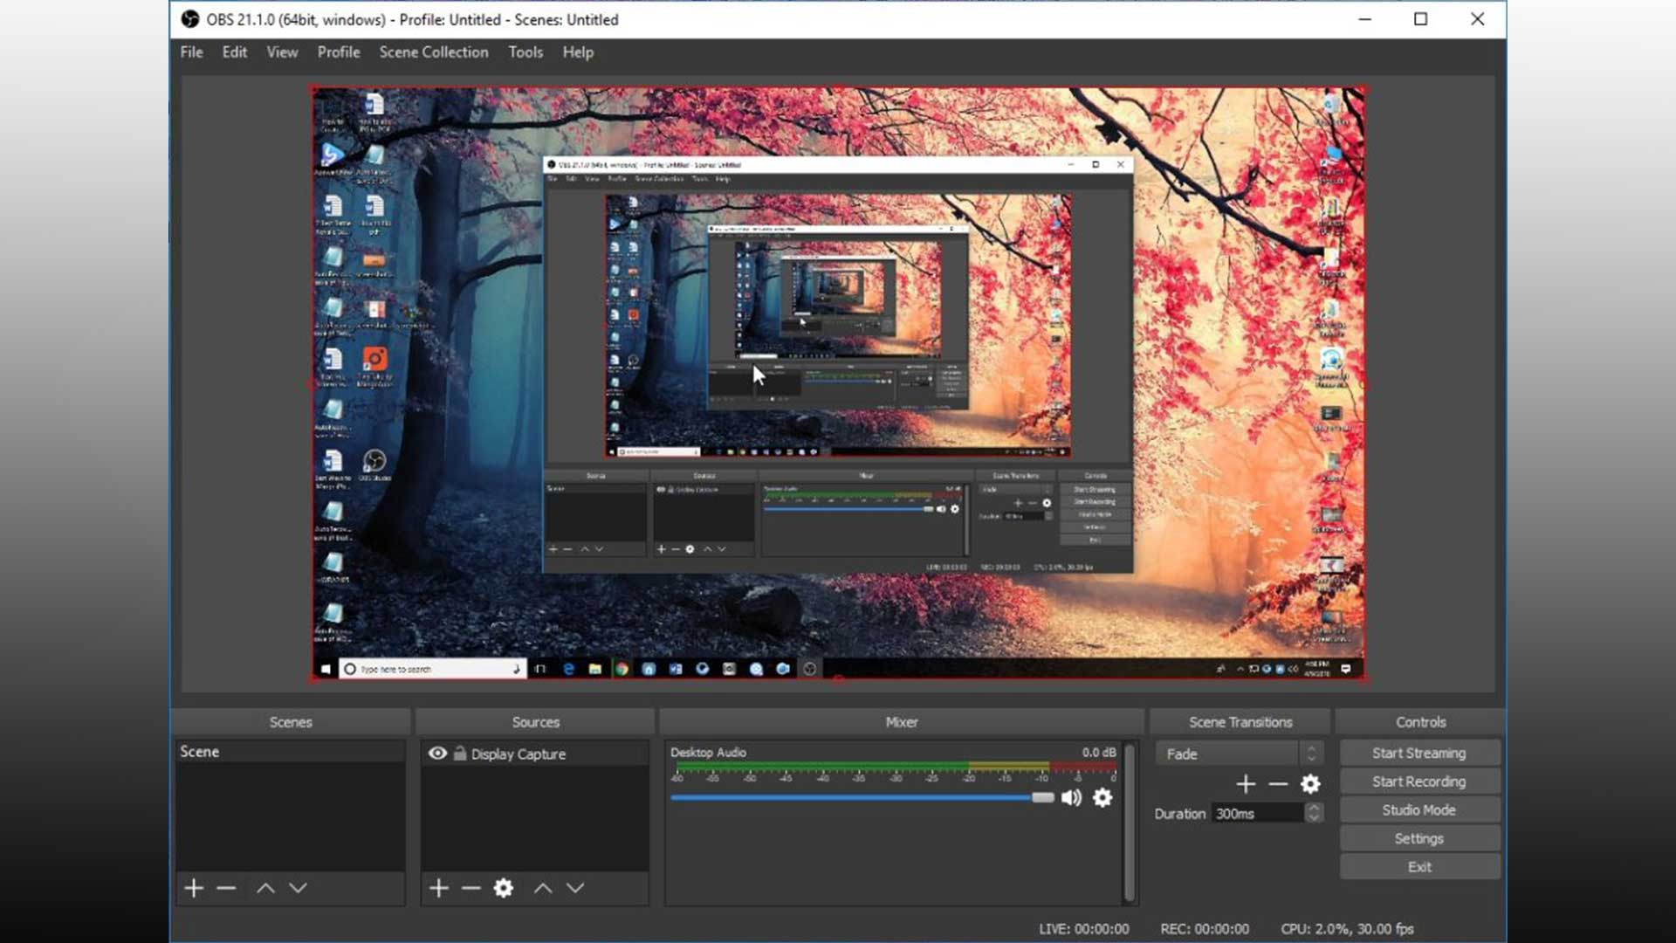The image size is (1676, 943).
Task: Open Desktop Audio settings gear in Mixer
Action: click(x=1102, y=797)
